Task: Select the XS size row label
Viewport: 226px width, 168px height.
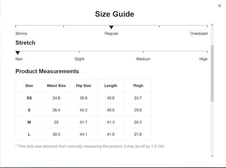Action: pyautogui.click(x=29, y=98)
